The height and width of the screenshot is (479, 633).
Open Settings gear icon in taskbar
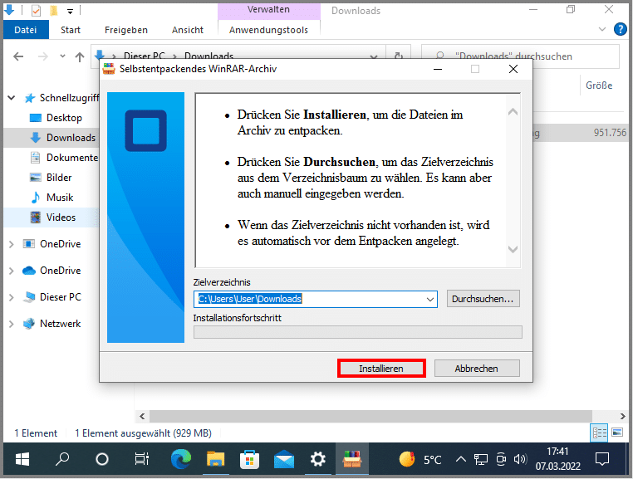tap(317, 459)
